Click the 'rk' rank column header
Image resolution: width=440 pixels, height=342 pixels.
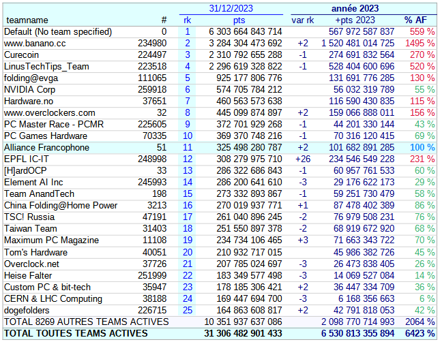pyautogui.click(x=188, y=20)
